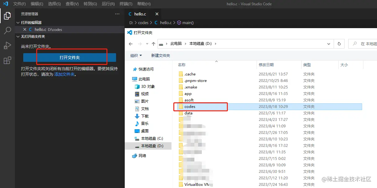The width and height of the screenshot is (377, 188).
Task: Expand chevron after 本地磁盘 (D:) in address bar
Action: tap(215, 44)
